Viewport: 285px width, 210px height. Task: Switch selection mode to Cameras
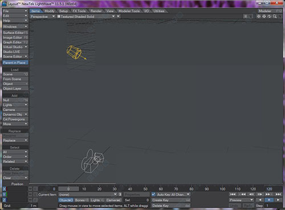[x=113, y=200]
